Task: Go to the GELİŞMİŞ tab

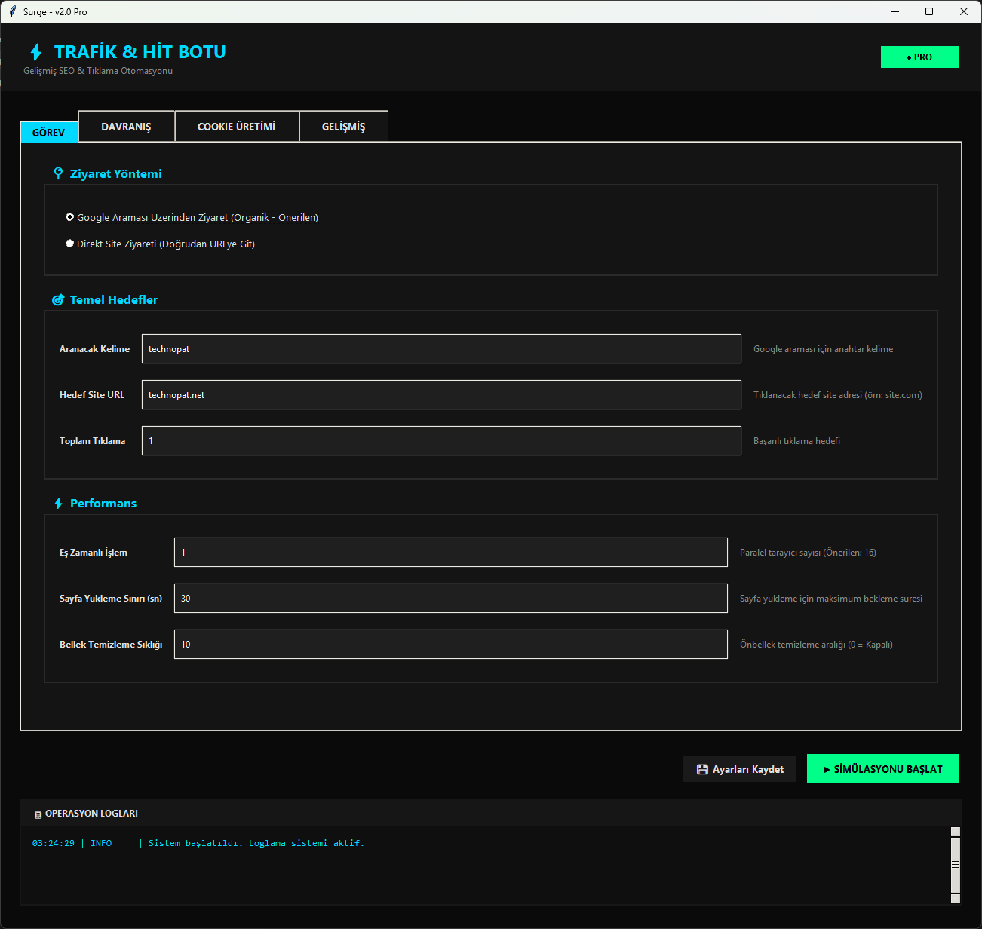Action: (x=343, y=127)
